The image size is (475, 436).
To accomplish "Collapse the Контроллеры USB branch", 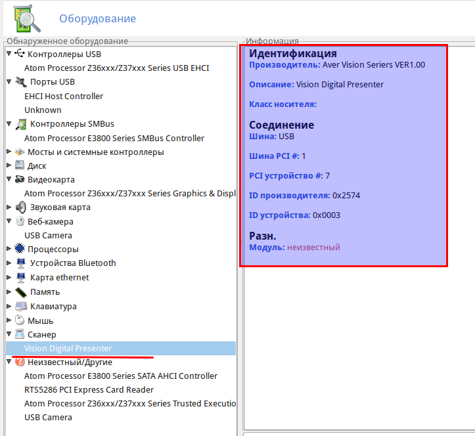I will 9,54.
